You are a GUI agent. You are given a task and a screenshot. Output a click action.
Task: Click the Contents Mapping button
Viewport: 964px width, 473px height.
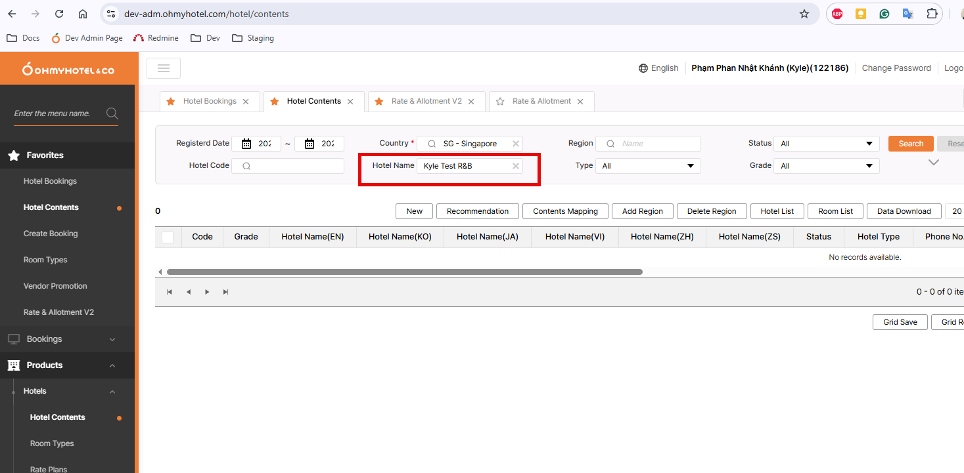(565, 211)
